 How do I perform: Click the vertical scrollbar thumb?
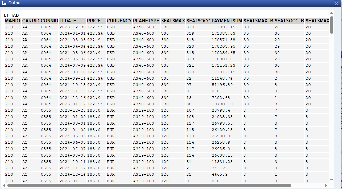[332, 25]
